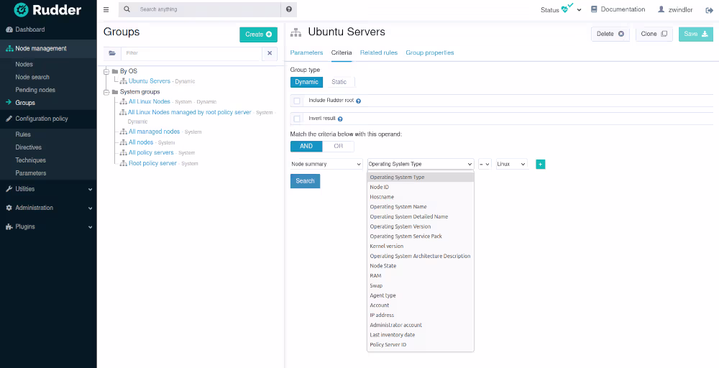Click the Status health heartbeat icon
The width and height of the screenshot is (719, 368).
568,9
